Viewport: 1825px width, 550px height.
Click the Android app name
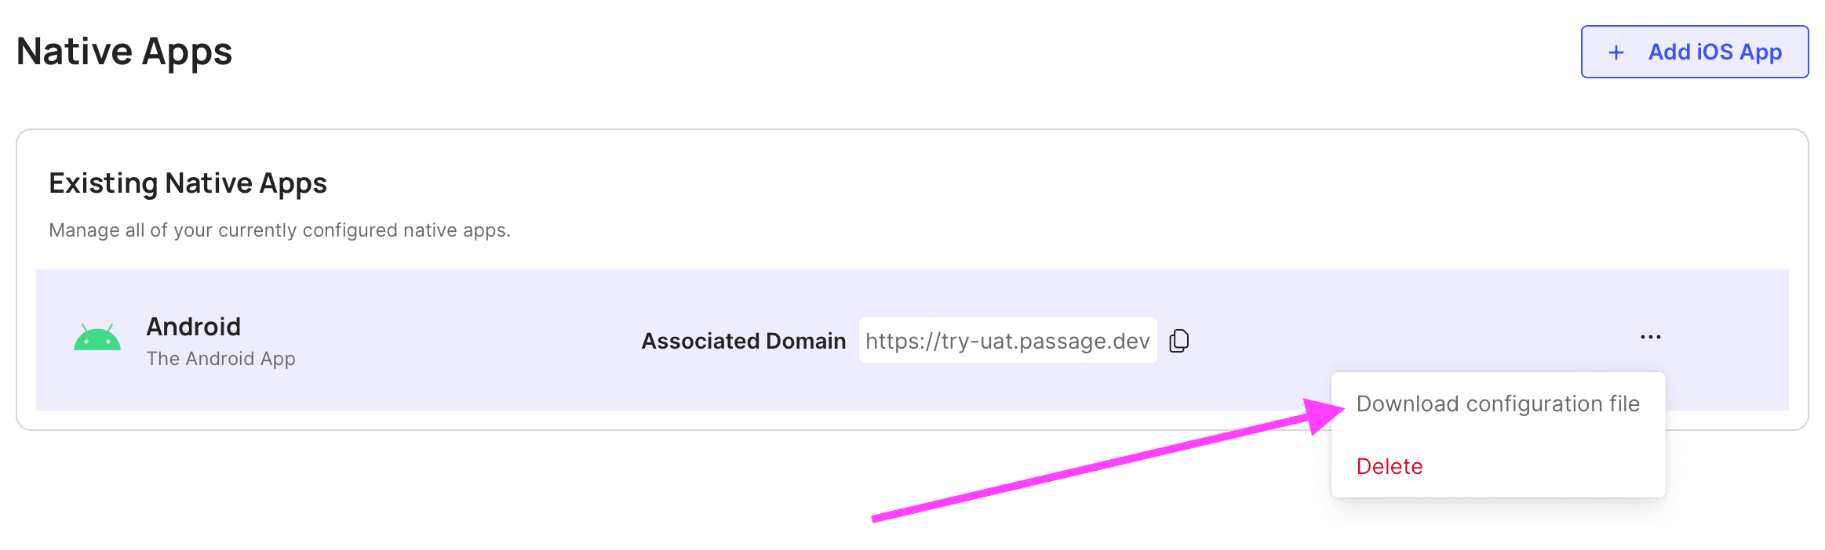click(193, 326)
